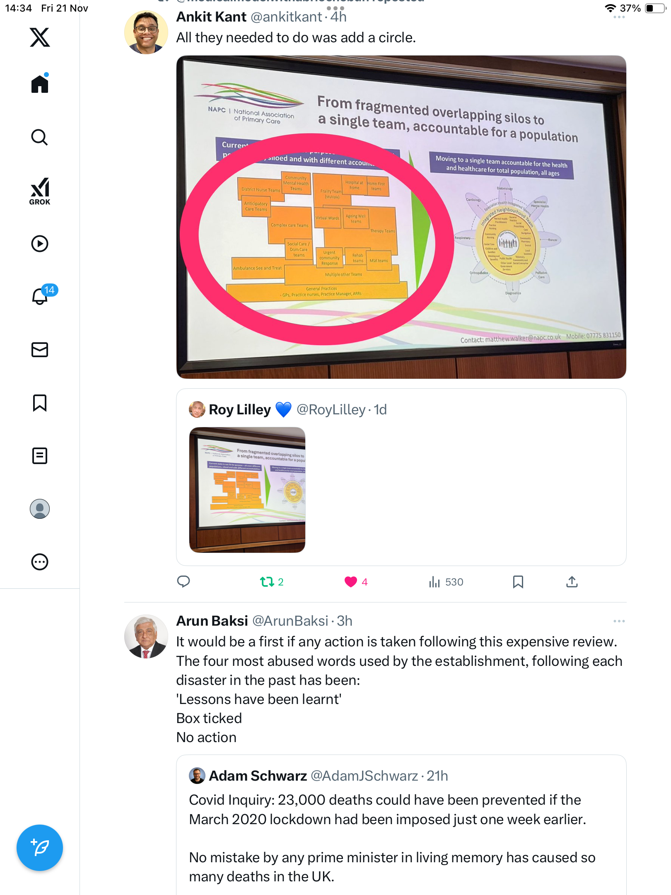Compose a new post
Image resolution: width=671 pixels, height=895 pixels.
click(40, 848)
